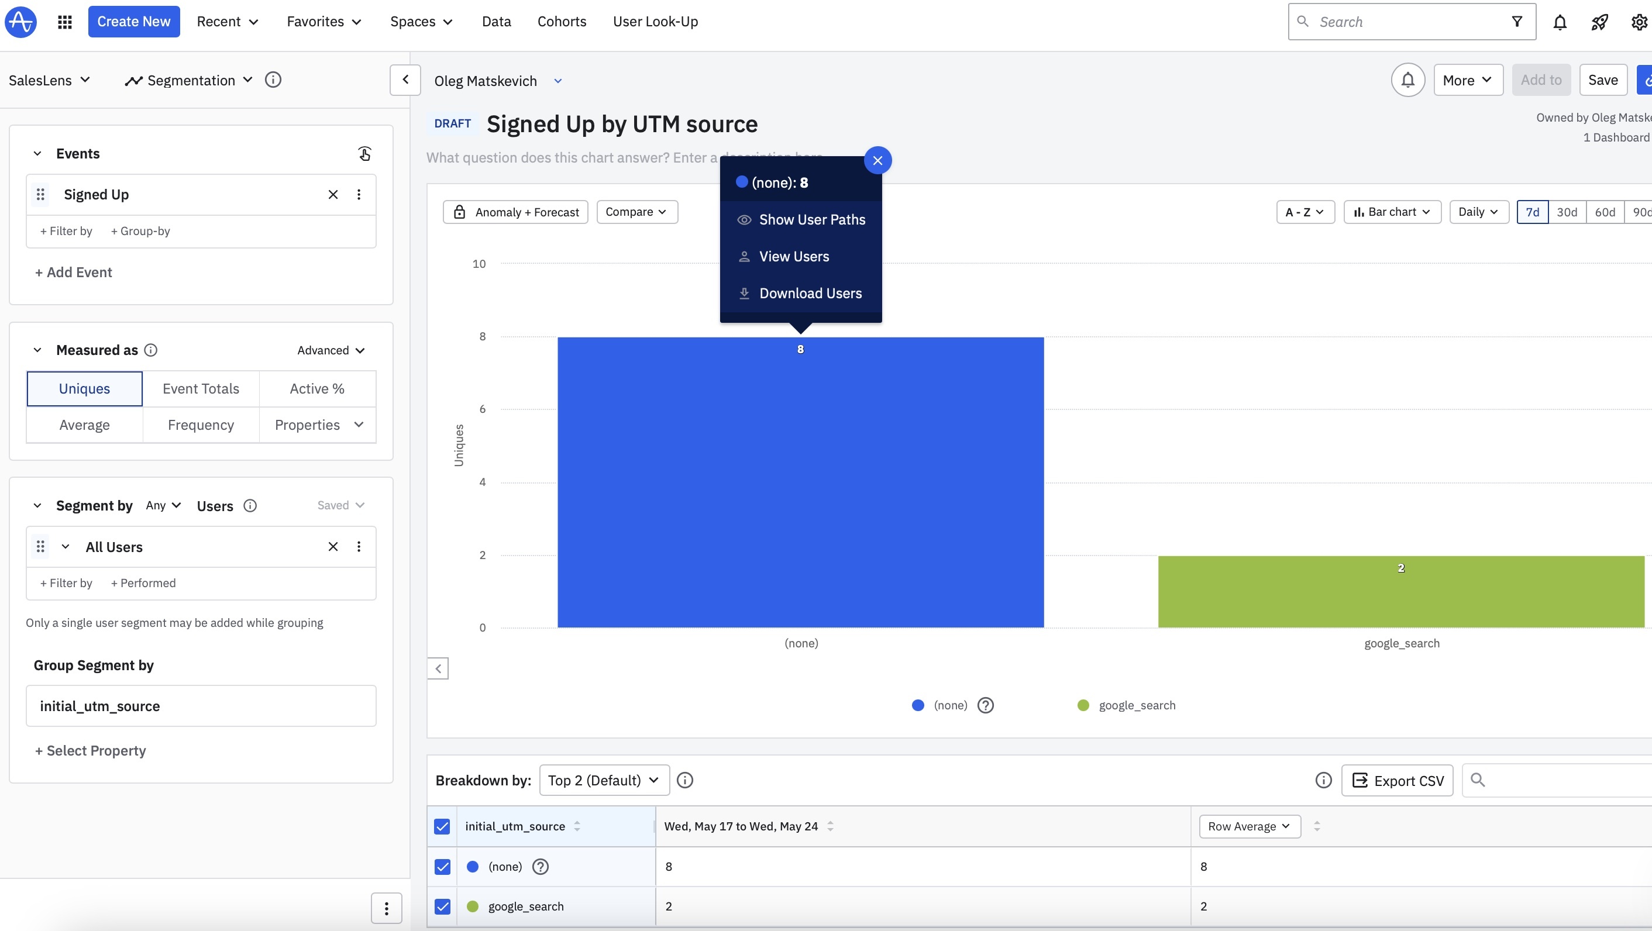Click + Add Event link
Image resolution: width=1652 pixels, height=931 pixels.
pos(74,272)
